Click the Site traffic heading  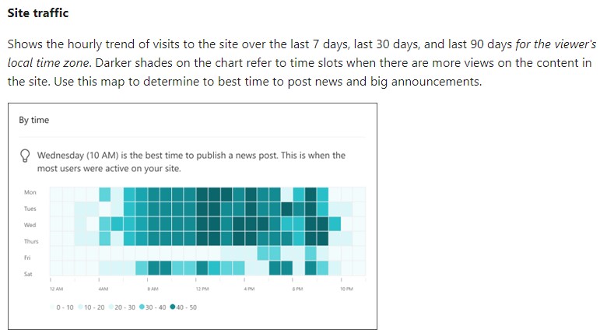(38, 13)
